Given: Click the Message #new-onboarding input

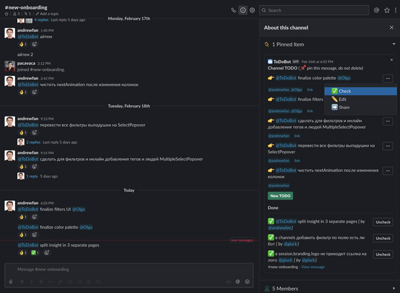Looking at the screenshot, I should point(129,269).
